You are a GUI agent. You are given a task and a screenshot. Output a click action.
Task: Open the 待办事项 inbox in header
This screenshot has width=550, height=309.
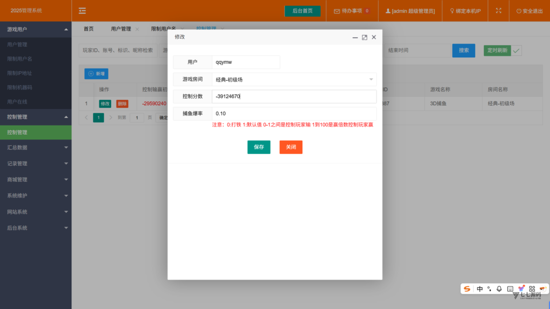(352, 11)
